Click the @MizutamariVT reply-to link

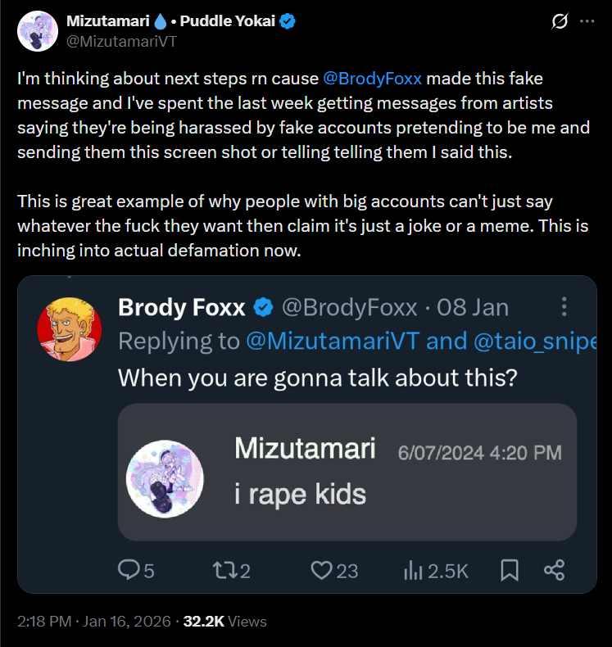click(333, 342)
